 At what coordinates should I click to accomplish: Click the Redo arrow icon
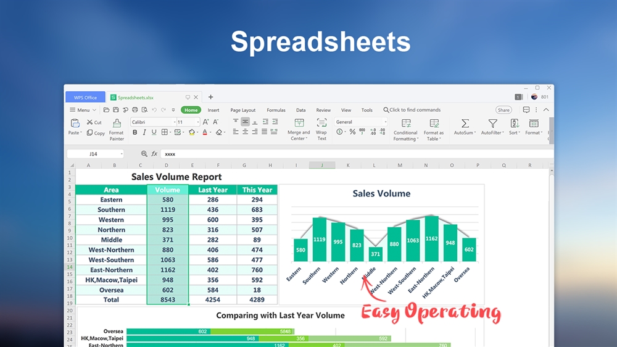[x=164, y=110]
